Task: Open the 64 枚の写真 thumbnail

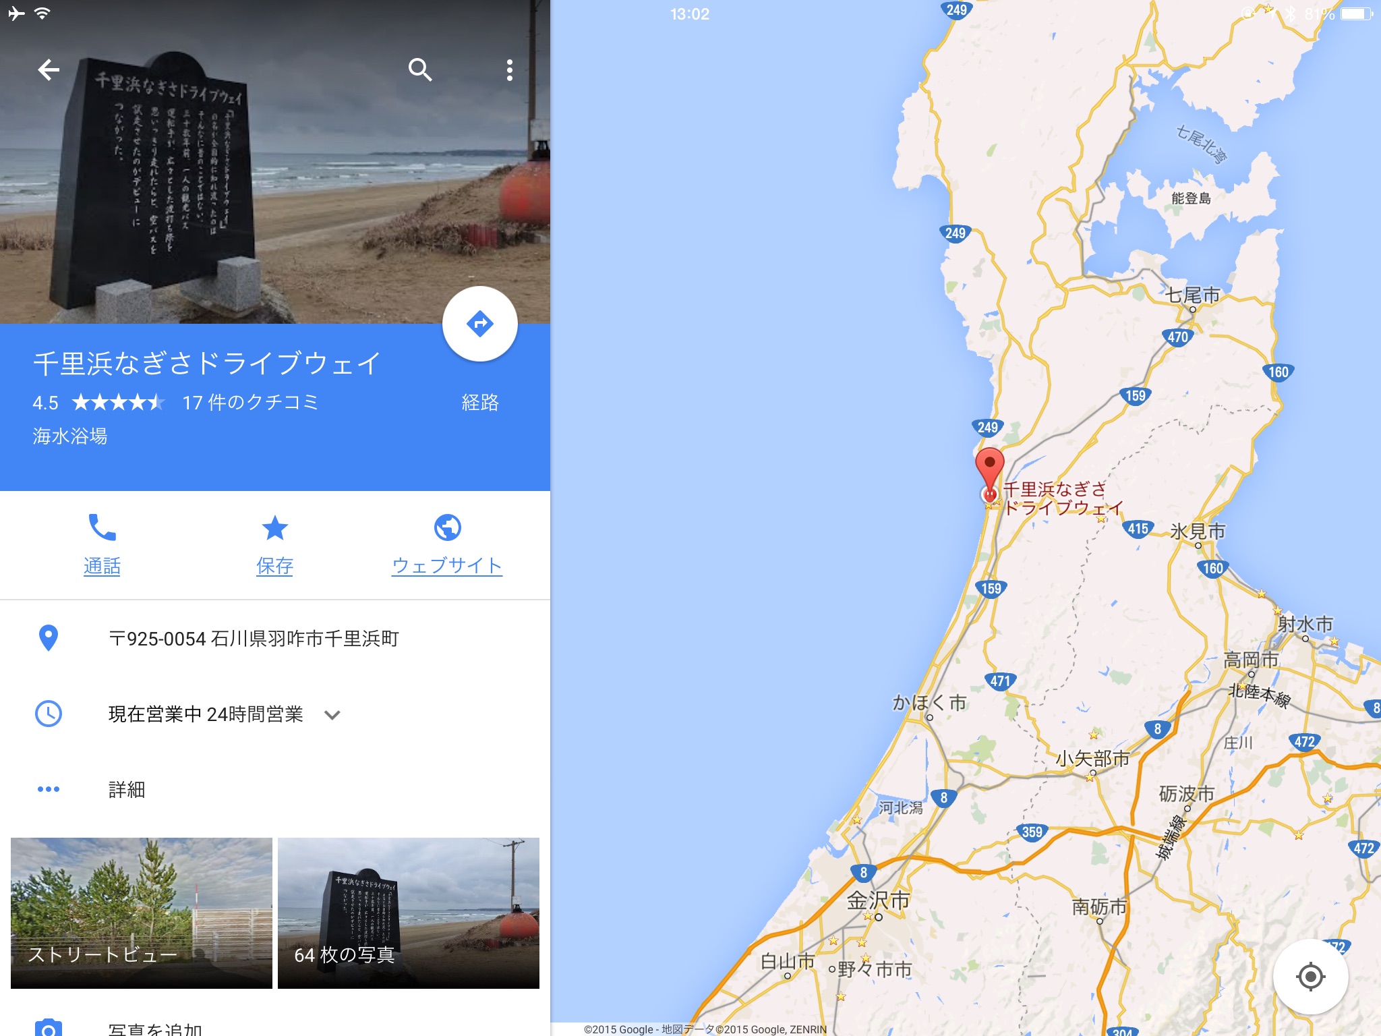Action: click(409, 913)
